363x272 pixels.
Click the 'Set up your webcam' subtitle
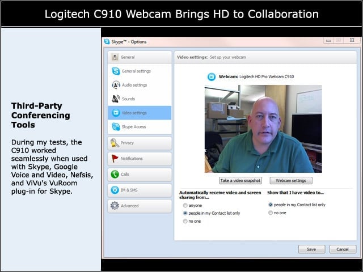[x=228, y=57]
